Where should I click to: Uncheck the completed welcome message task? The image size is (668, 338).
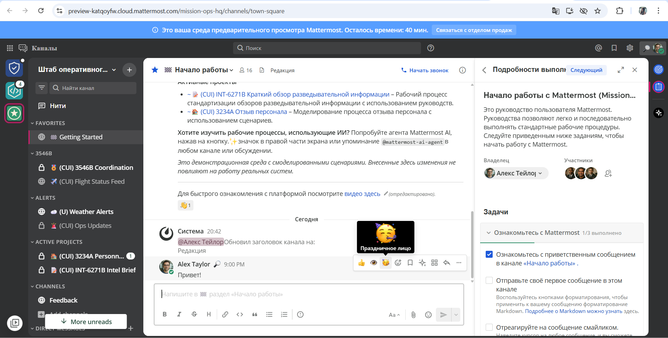tap(489, 254)
